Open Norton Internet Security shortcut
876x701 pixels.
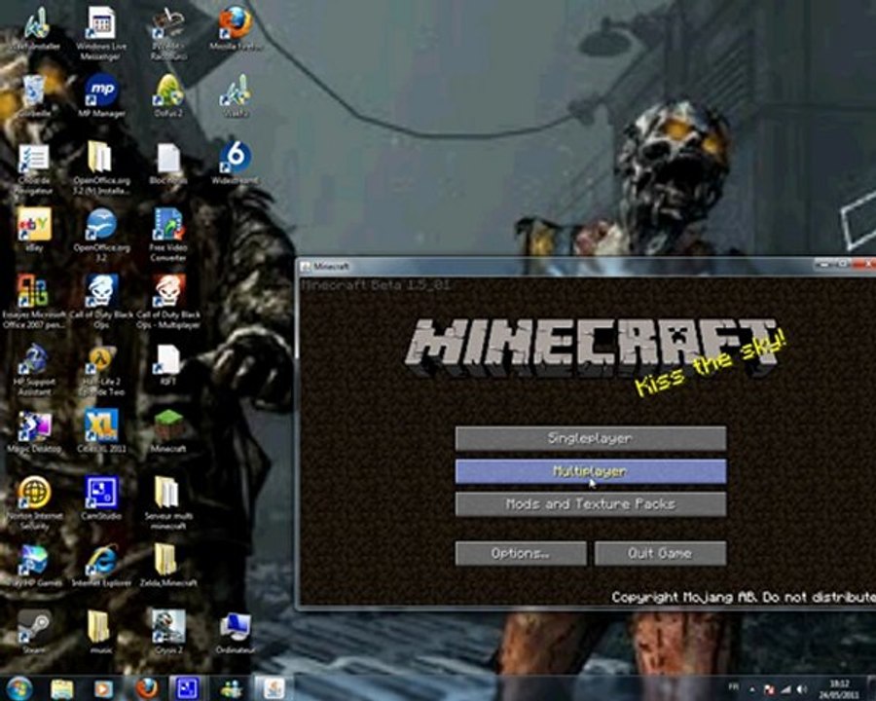tap(34, 503)
